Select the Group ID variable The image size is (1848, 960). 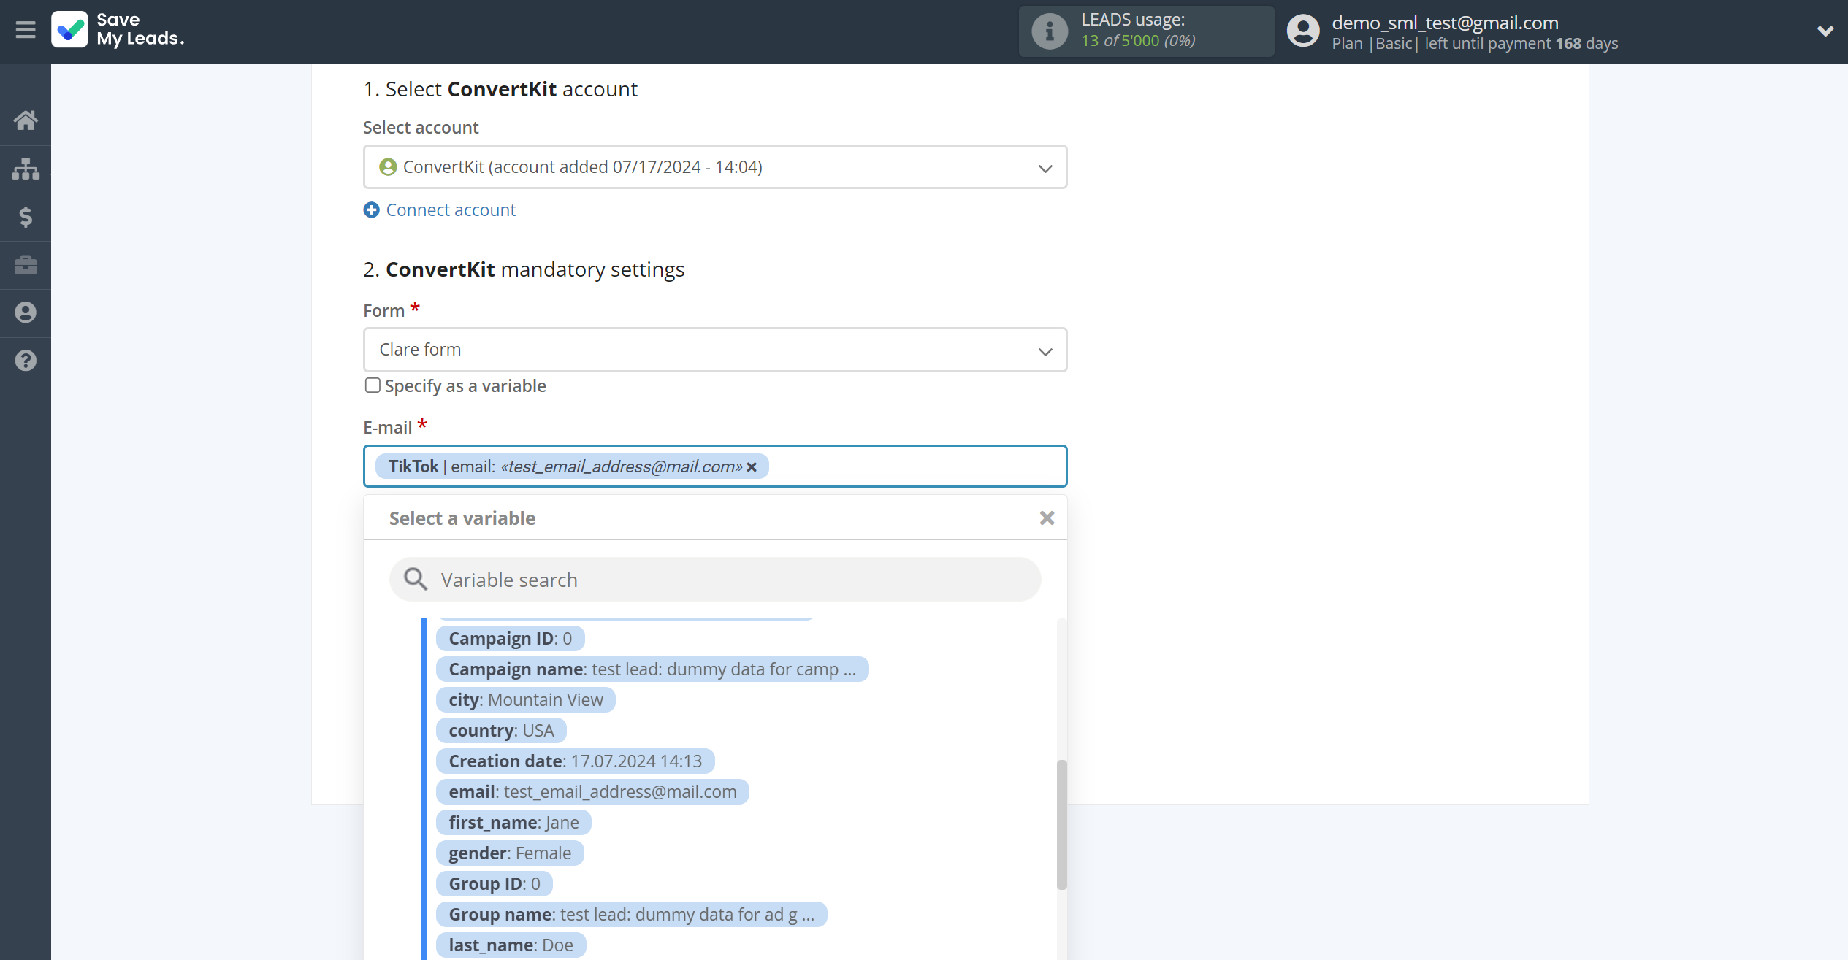pyautogui.click(x=495, y=884)
